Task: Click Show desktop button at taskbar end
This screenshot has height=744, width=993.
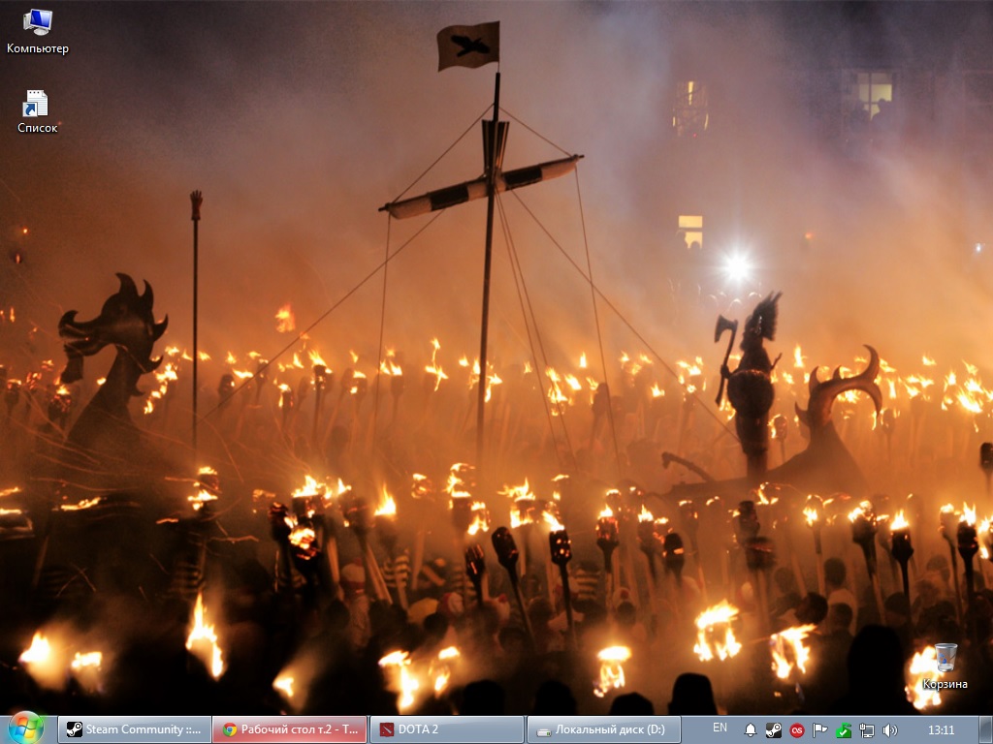Action: (985, 729)
